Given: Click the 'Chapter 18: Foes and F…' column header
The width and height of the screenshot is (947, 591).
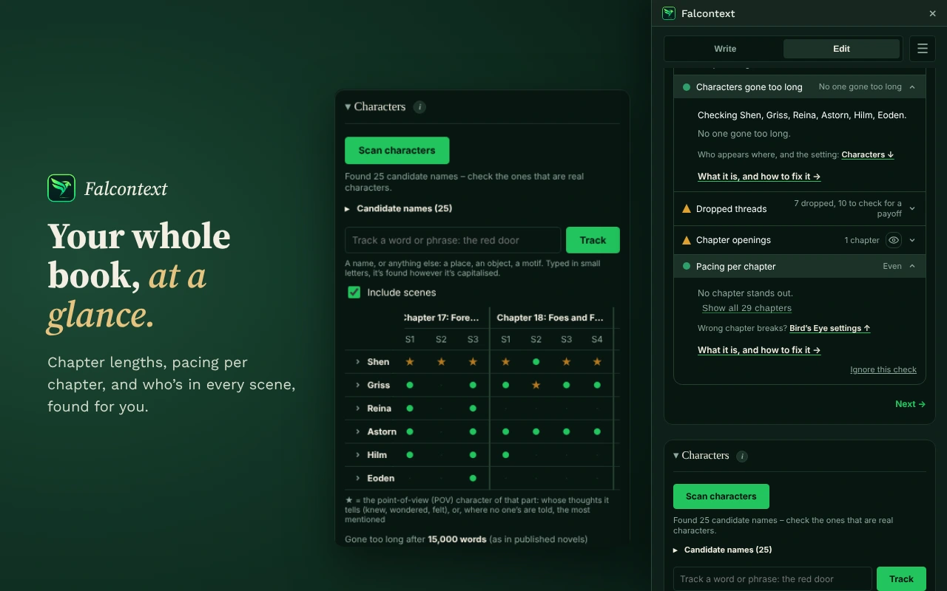Looking at the screenshot, I should [x=550, y=318].
